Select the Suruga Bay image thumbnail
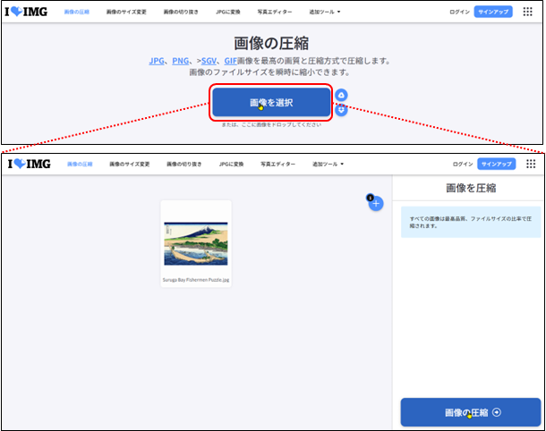 [x=196, y=243]
